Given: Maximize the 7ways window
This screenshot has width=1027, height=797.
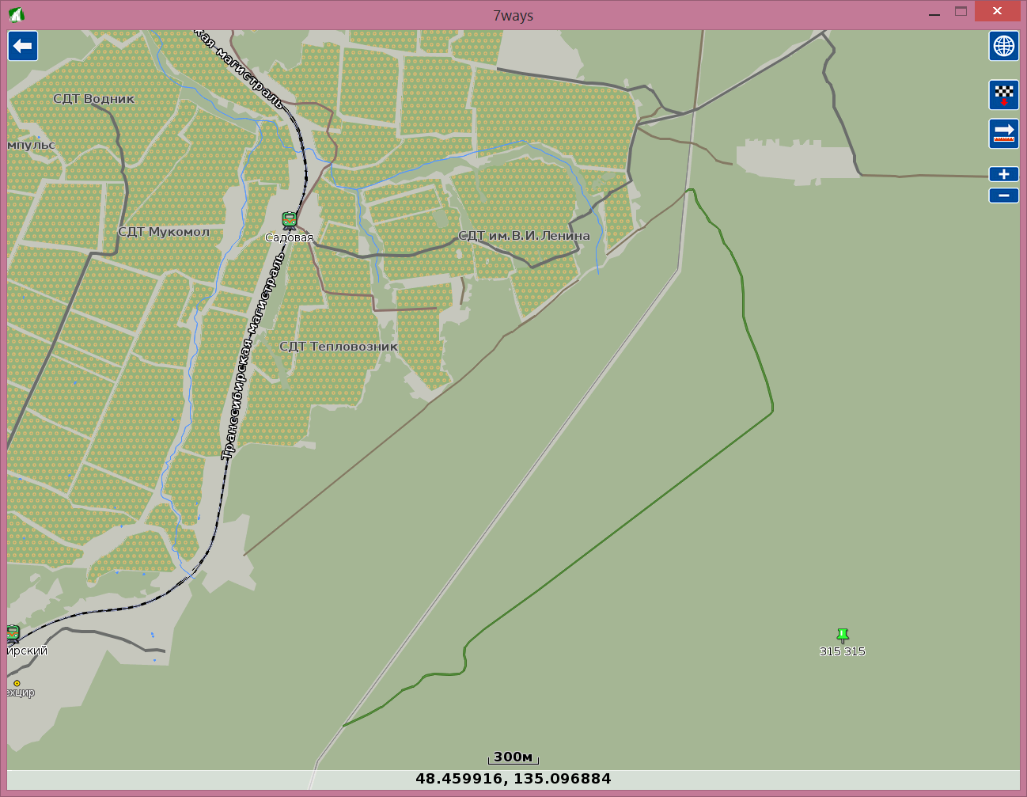Looking at the screenshot, I should click(x=961, y=12).
